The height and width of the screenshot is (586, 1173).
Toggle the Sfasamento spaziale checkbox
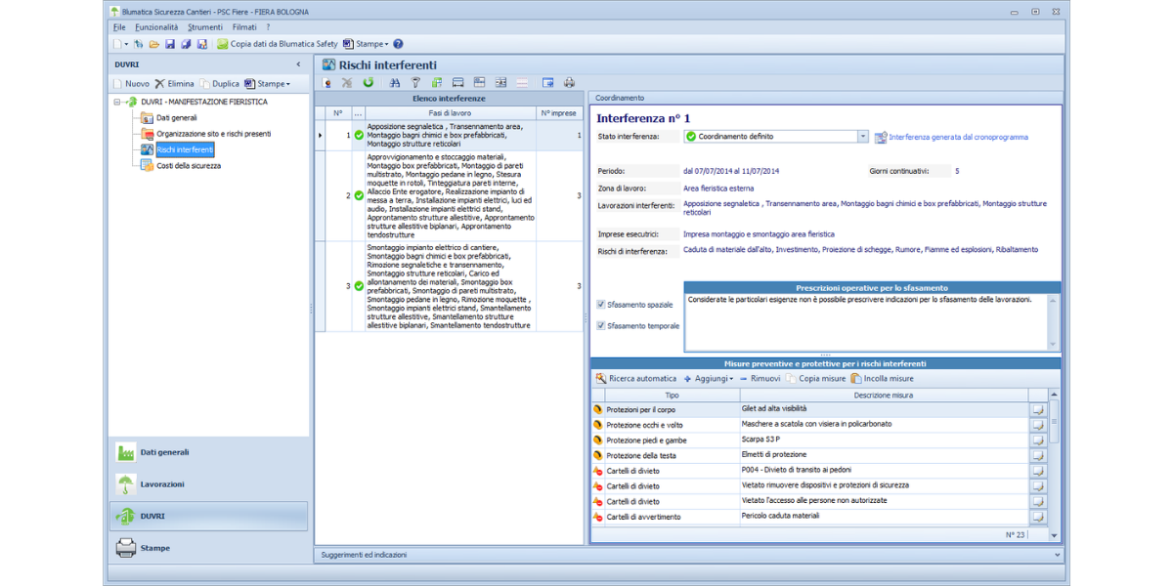tap(601, 305)
